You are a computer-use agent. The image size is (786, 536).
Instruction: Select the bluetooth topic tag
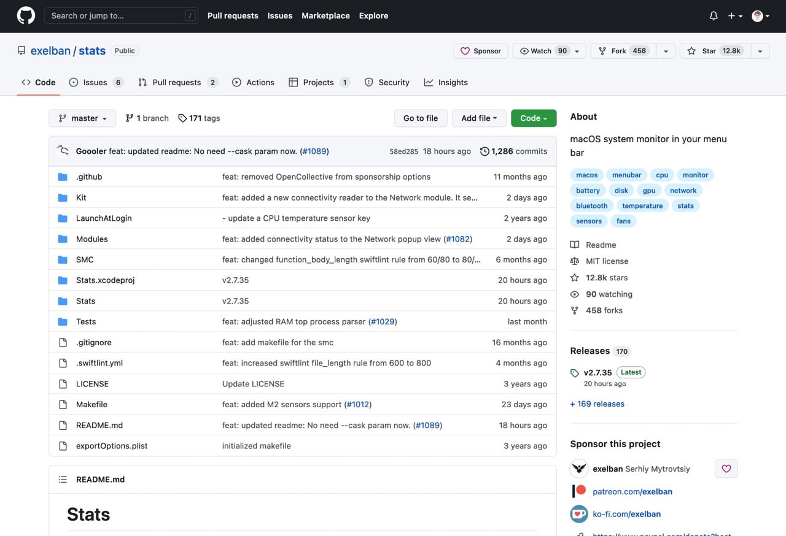click(x=592, y=205)
